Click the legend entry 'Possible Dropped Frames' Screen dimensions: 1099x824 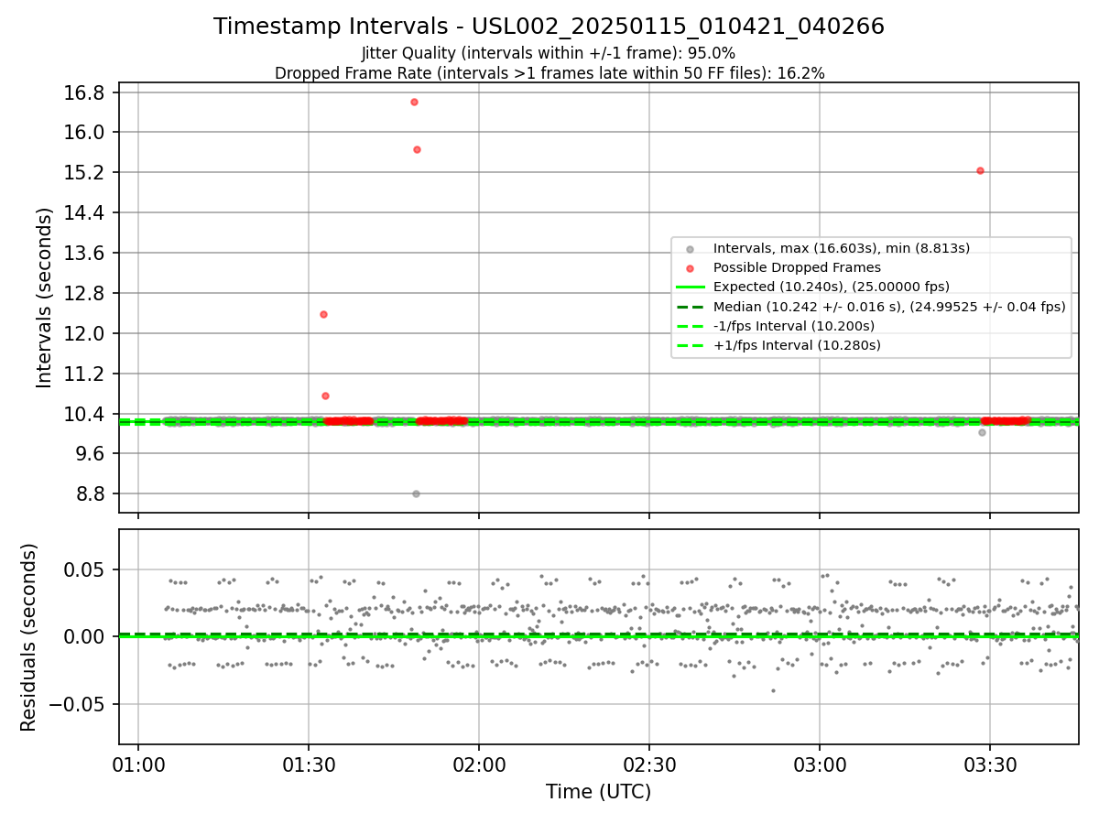[x=797, y=267]
